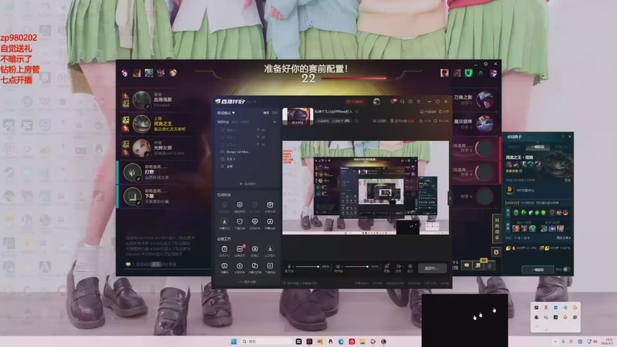Click the download-style icon in interactive-features second row
This screenshot has width=617, height=347.
(x=224, y=222)
